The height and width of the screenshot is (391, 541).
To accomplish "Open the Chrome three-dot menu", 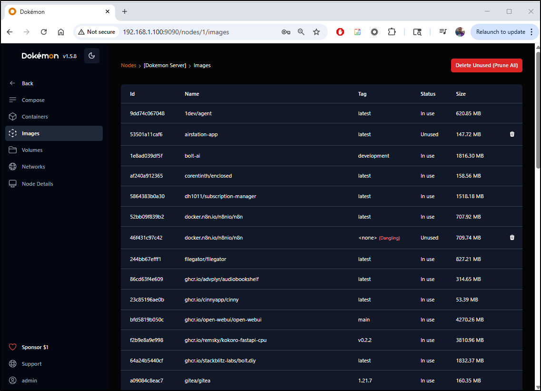I will pos(531,32).
